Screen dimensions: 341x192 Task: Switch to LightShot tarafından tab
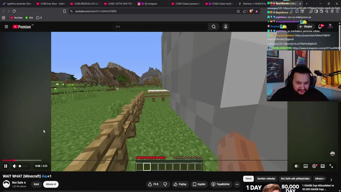pyautogui.click(x=17, y=4)
